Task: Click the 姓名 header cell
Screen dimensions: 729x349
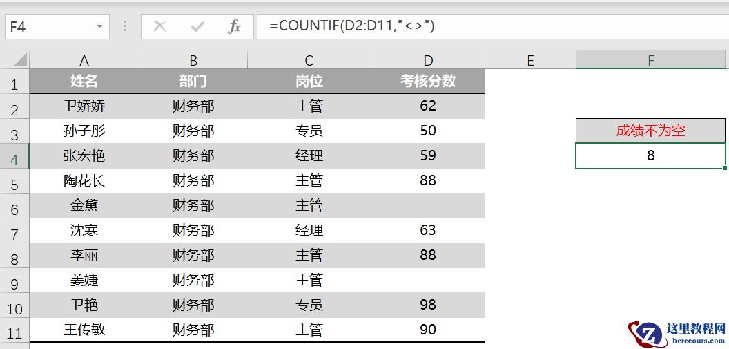Action: [84, 81]
